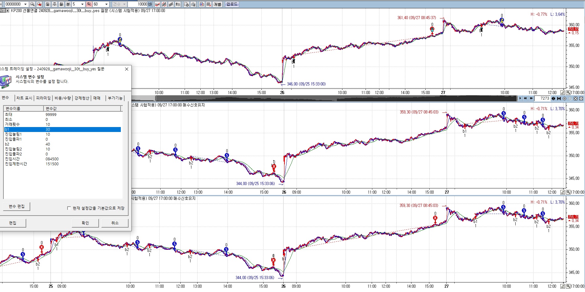Viewport: 585px width, 292px height.
Task: Open the 강제청산 tab
Action: point(82,98)
